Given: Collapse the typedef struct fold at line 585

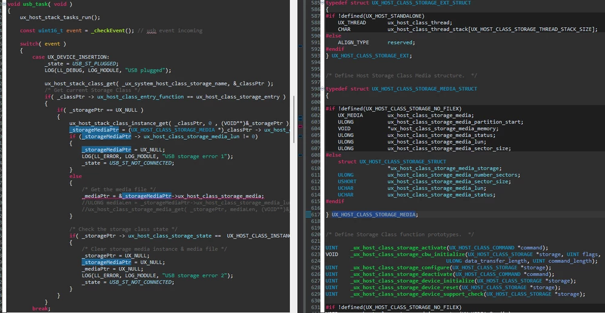Looking at the screenshot, I should [323, 2].
